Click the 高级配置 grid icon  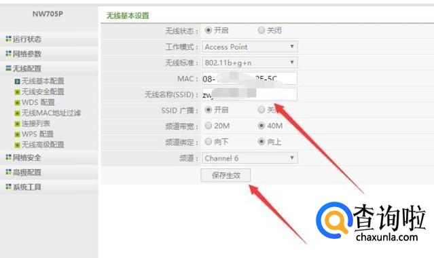click(x=9, y=172)
